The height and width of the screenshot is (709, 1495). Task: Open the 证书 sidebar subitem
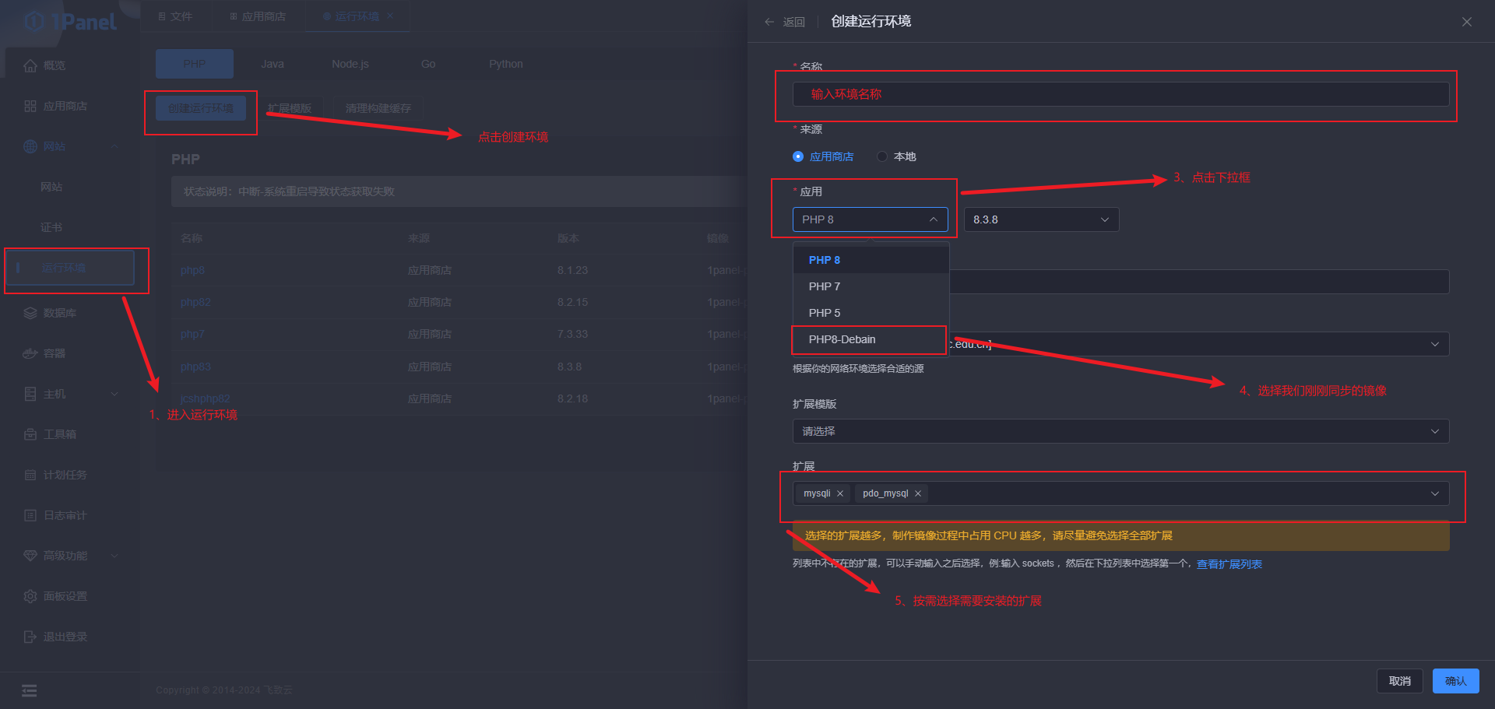pos(51,227)
